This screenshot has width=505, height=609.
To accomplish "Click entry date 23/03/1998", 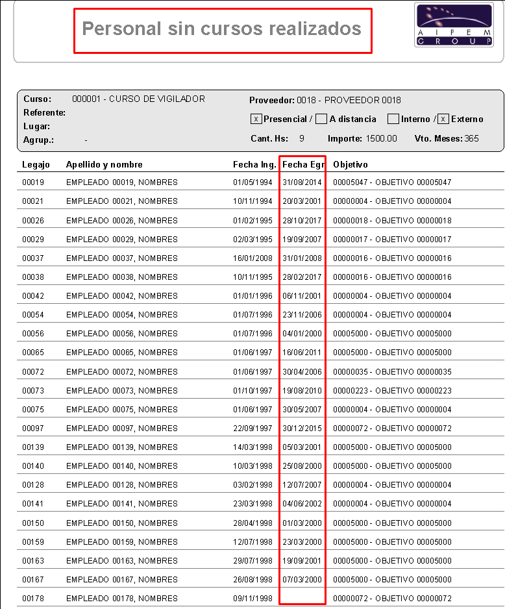I will 252,504.
